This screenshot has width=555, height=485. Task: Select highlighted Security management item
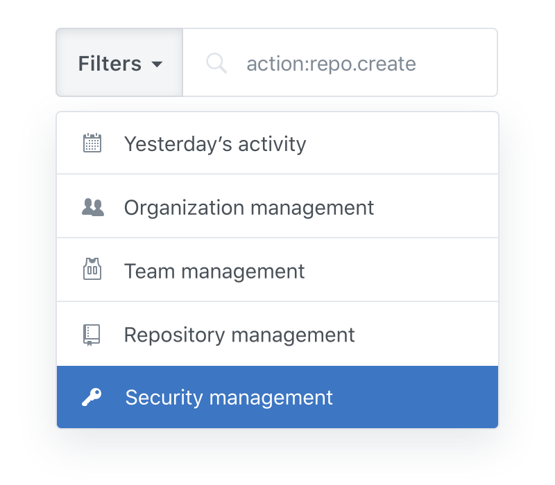[277, 397]
